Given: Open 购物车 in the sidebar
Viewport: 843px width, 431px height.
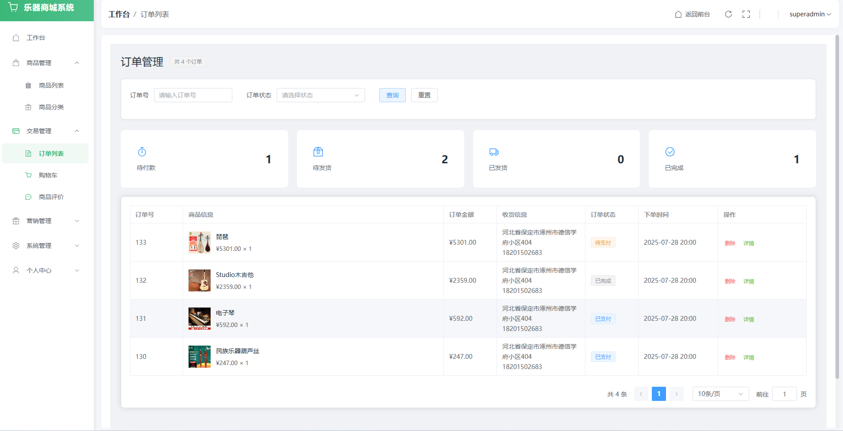Looking at the screenshot, I should [48, 175].
